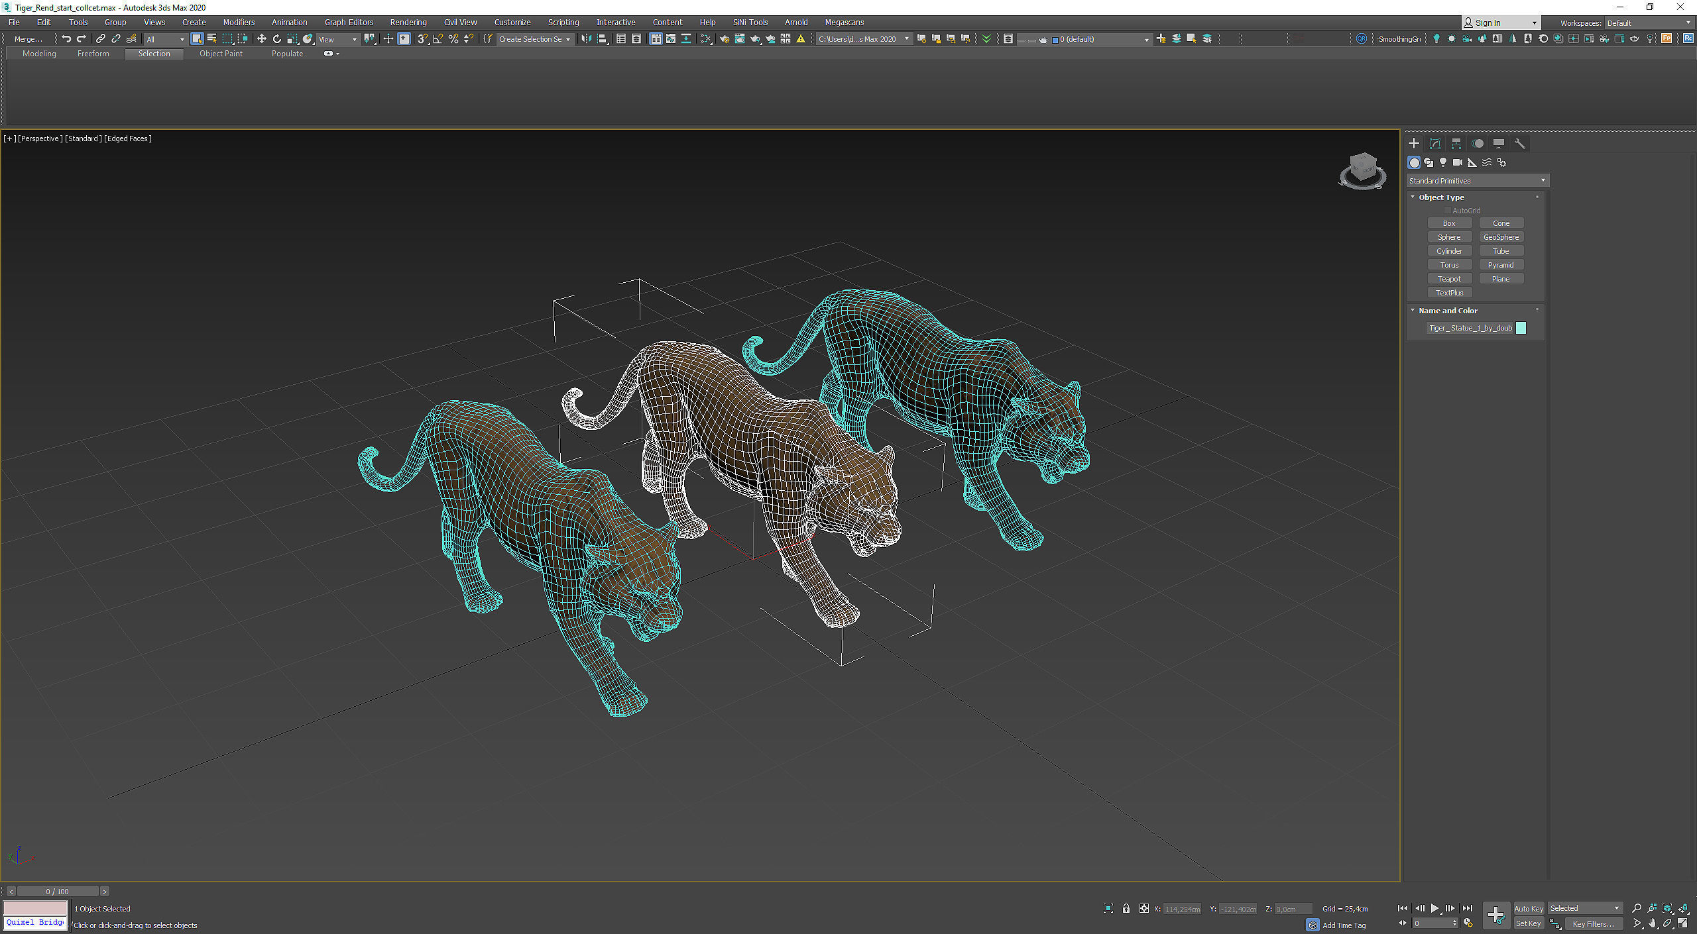Select the Move transform tool
Screen dimensions: 1697x934
(261, 39)
